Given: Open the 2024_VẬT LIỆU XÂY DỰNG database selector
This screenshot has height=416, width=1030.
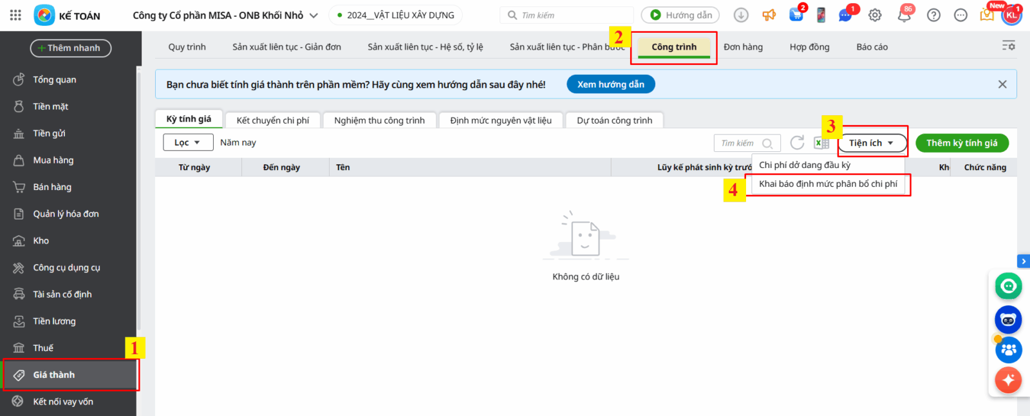Looking at the screenshot, I should click(x=395, y=15).
